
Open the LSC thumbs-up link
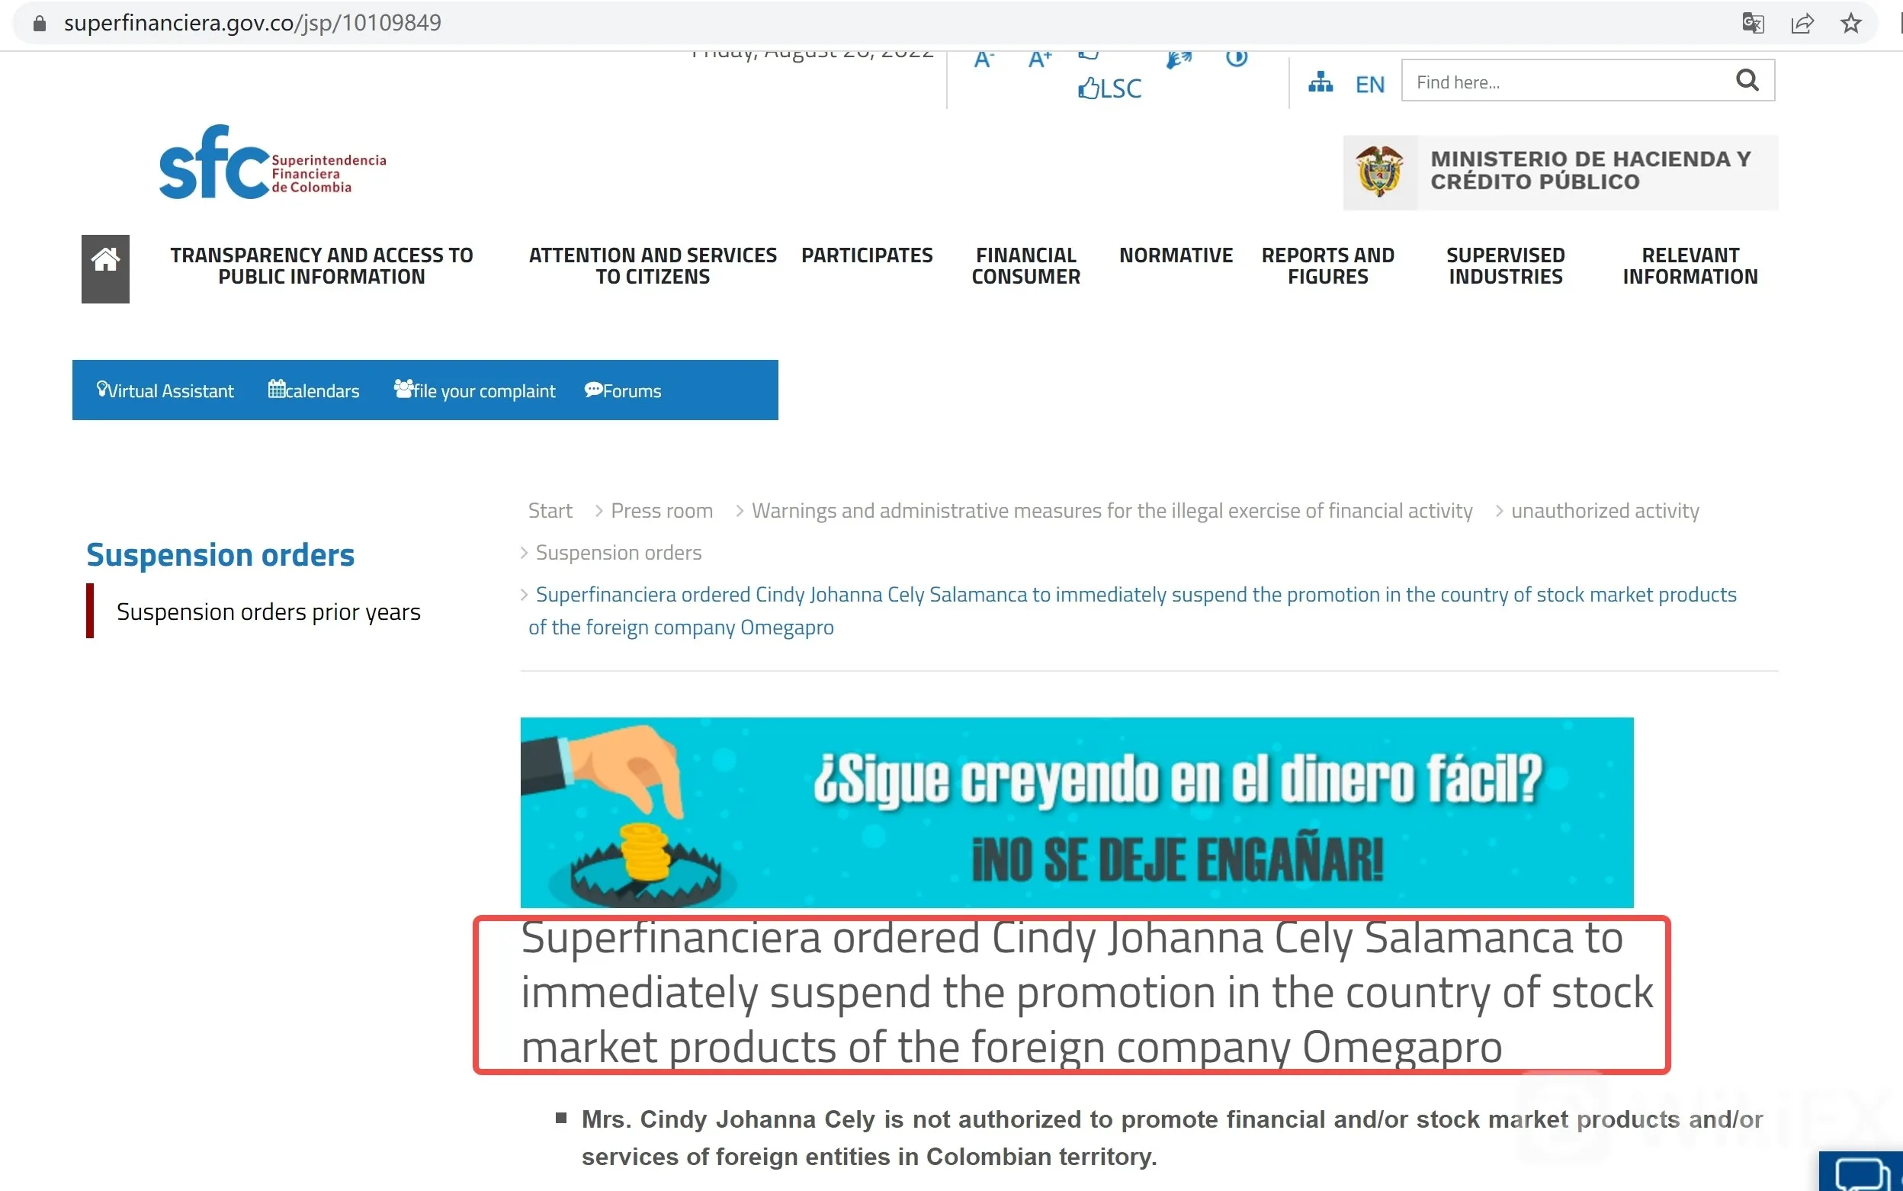point(1109,88)
